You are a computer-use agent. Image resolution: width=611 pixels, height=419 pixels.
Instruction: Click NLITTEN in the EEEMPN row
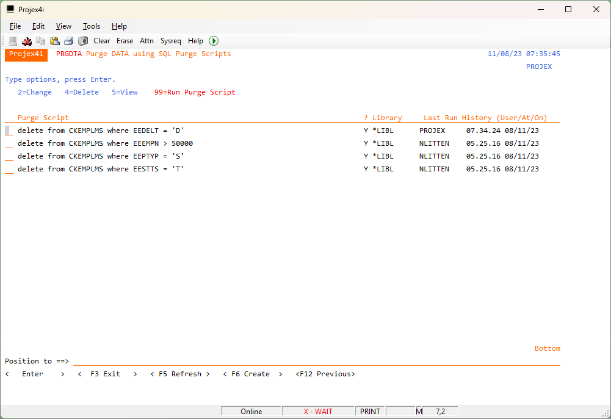434,143
